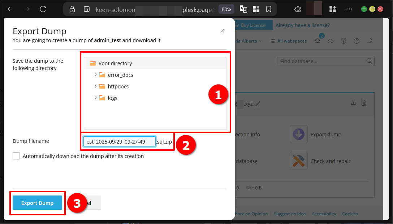Switch to dark mode using the moon icon

(x=370, y=41)
